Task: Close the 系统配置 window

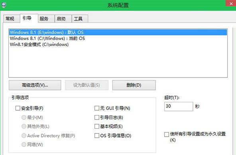Action: 231,3
